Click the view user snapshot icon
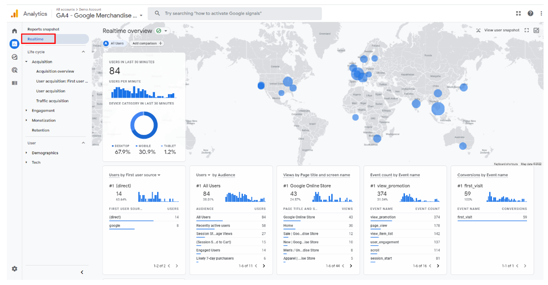 click(x=478, y=30)
